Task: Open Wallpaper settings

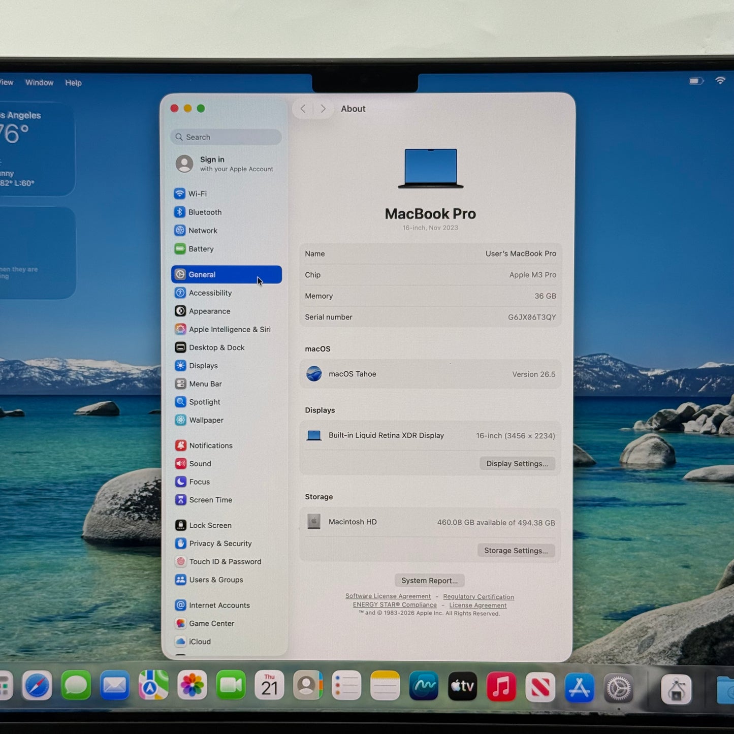Action: (226, 420)
